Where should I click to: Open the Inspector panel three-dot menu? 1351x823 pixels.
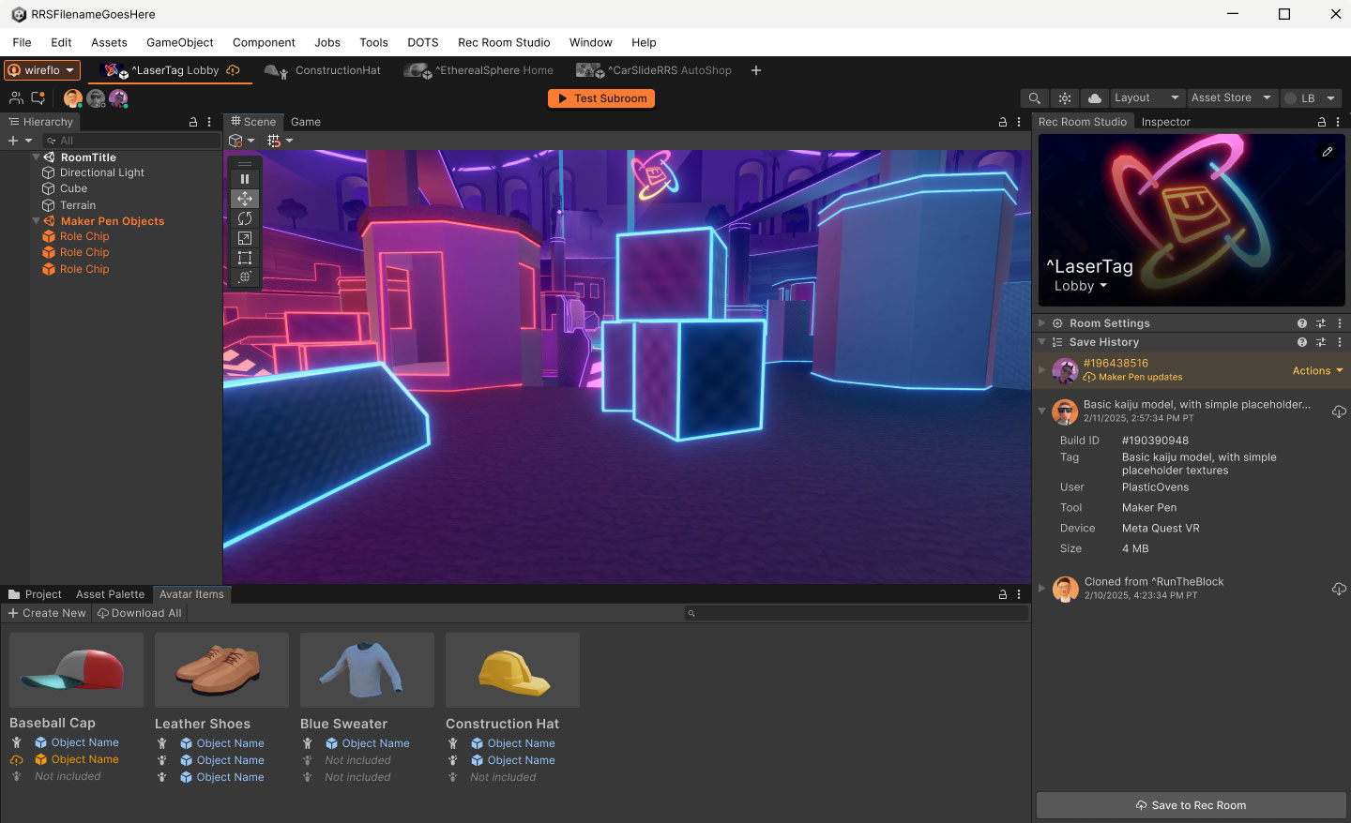pos(1338,122)
